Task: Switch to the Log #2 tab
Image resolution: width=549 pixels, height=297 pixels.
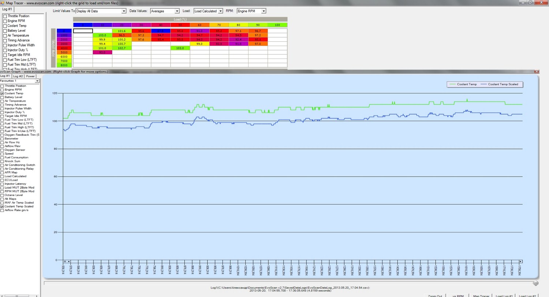Action: pos(18,76)
